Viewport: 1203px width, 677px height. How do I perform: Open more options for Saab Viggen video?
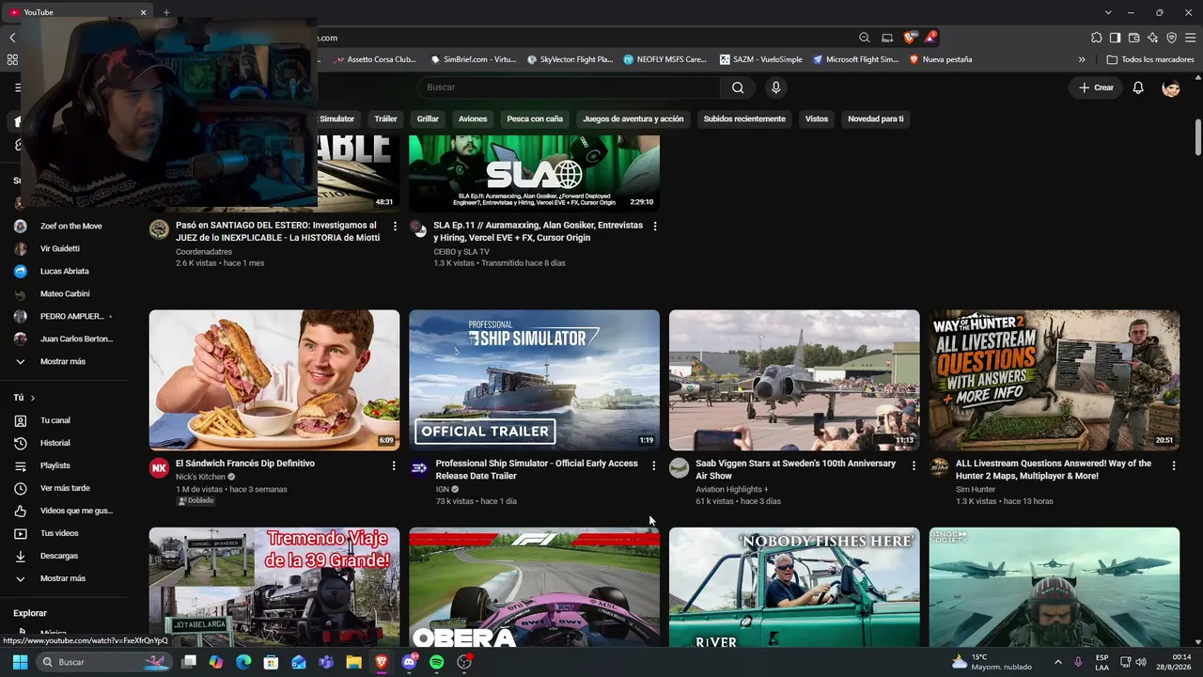pos(914,465)
